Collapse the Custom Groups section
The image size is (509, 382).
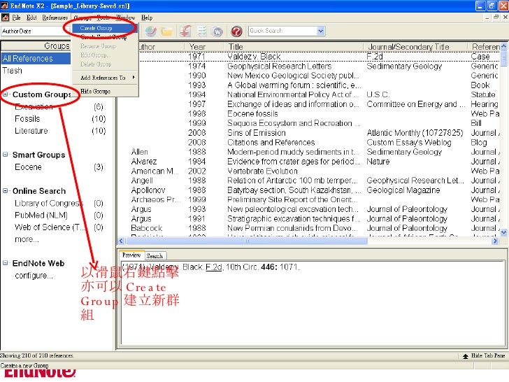pyautogui.click(x=6, y=94)
